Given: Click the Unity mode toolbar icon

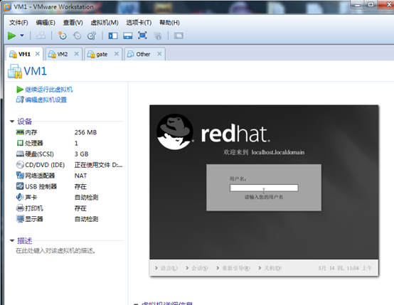Looking at the screenshot, I should click(x=158, y=36).
